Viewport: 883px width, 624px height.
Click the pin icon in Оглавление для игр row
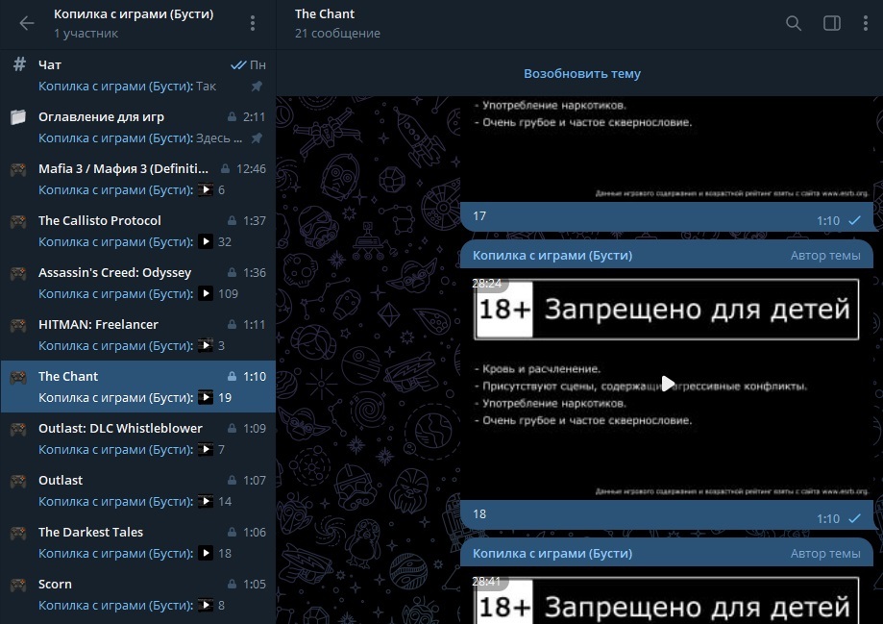click(257, 138)
